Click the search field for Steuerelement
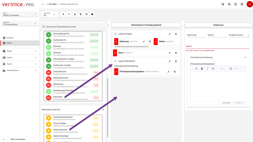The width and height of the screenshot is (253, 142). (73, 27)
